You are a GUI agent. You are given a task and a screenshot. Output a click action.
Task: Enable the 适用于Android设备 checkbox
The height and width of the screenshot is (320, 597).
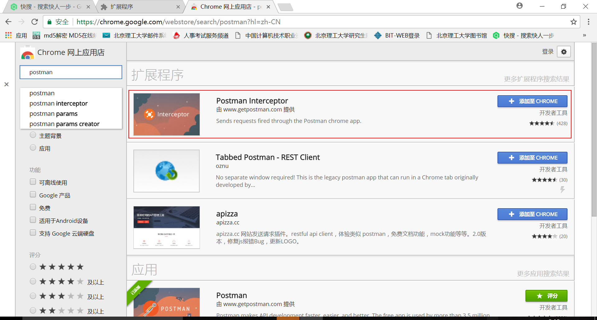click(x=33, y=220)
